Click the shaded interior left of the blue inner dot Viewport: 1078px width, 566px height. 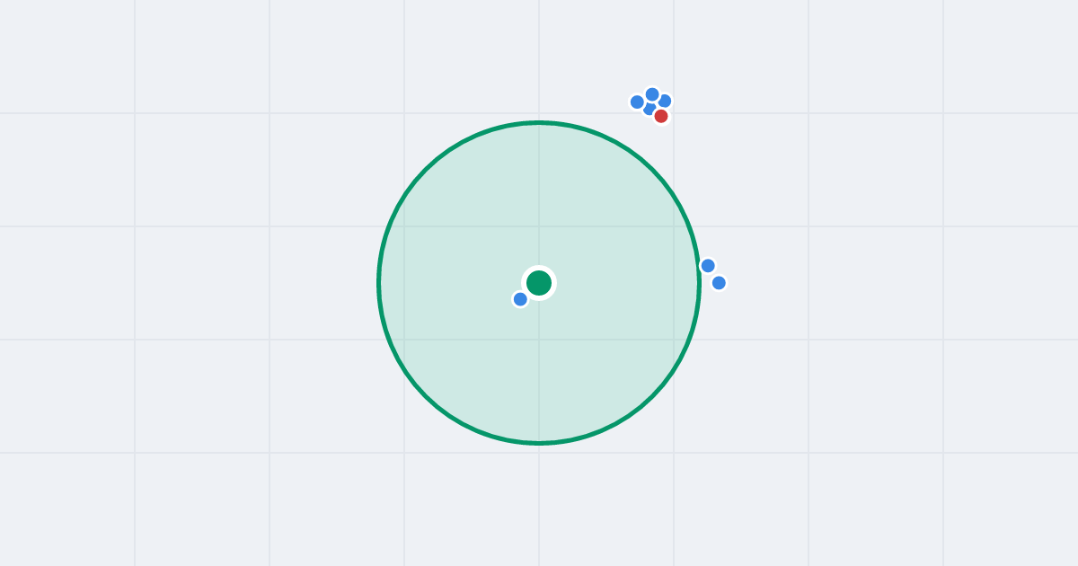pyautogui.click(x=449, y=299)
